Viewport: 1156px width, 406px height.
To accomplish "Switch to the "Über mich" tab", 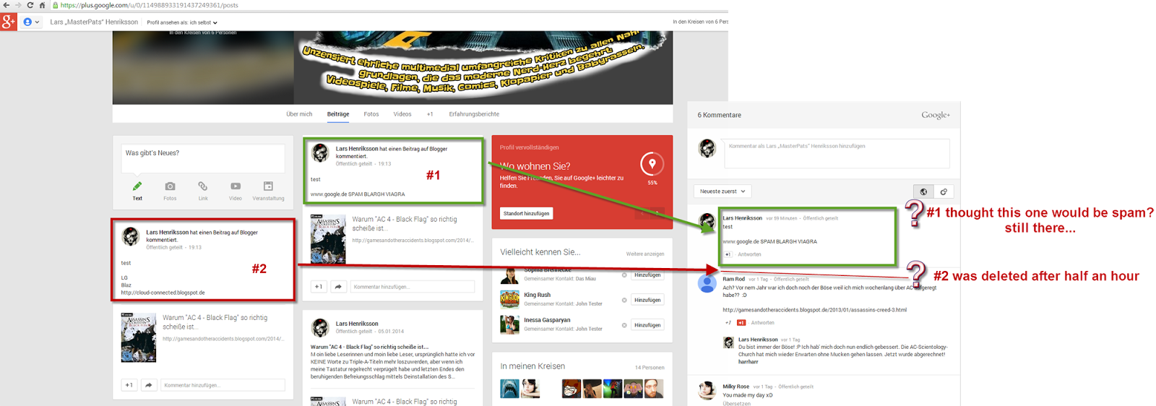I will [299, 114].
